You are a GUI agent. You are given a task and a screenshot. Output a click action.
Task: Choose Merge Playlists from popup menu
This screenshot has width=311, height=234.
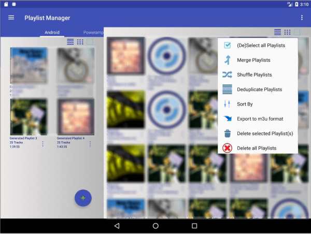click(x=258, y=60)
